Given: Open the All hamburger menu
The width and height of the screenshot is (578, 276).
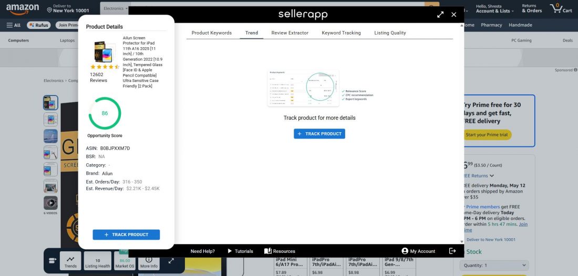Looking at the screenshot, I should (14, 25).
